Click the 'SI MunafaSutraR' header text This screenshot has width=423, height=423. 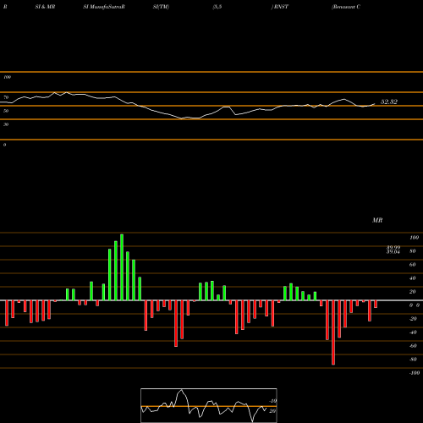104,7
